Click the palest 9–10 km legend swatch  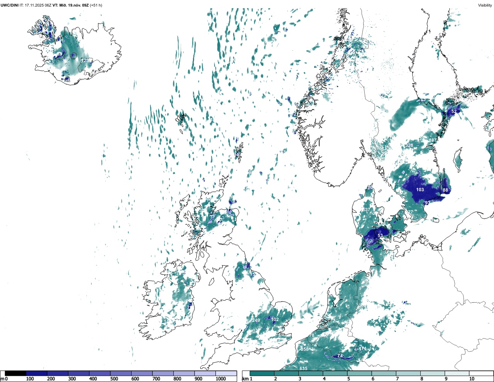coord(457,373)
